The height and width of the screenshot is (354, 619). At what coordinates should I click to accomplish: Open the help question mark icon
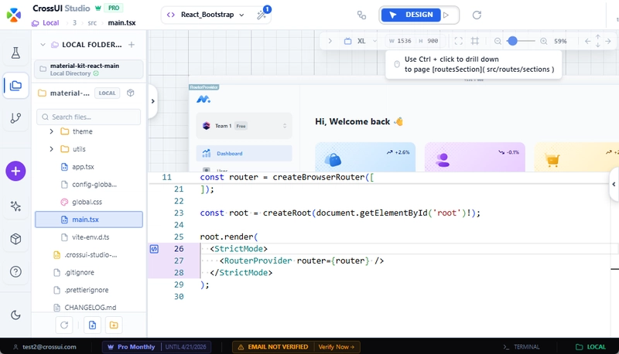click(15, 271)
